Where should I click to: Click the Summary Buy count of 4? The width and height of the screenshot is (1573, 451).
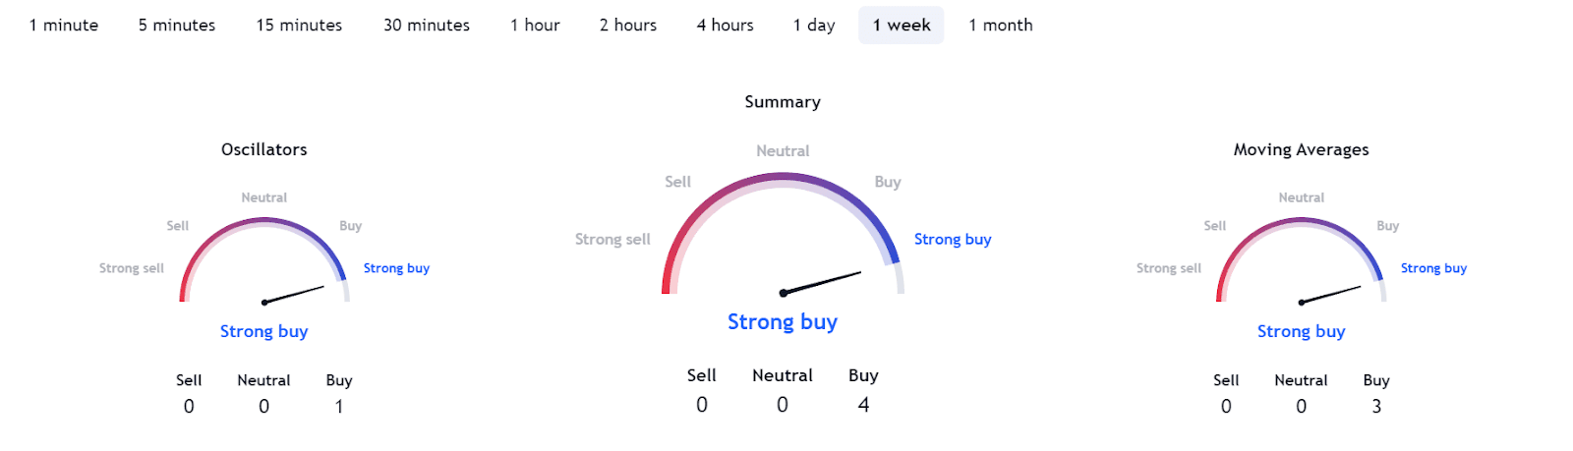pos(863,405)
